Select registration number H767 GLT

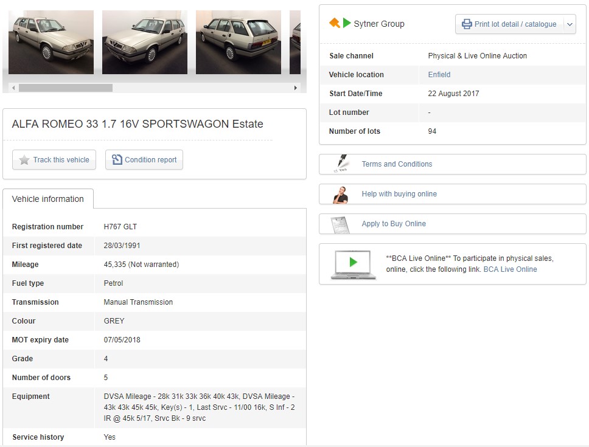[x=120, y=227]
